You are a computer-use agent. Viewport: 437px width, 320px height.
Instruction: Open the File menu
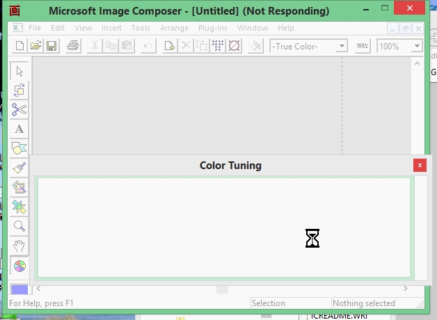(x=35, y=28)
